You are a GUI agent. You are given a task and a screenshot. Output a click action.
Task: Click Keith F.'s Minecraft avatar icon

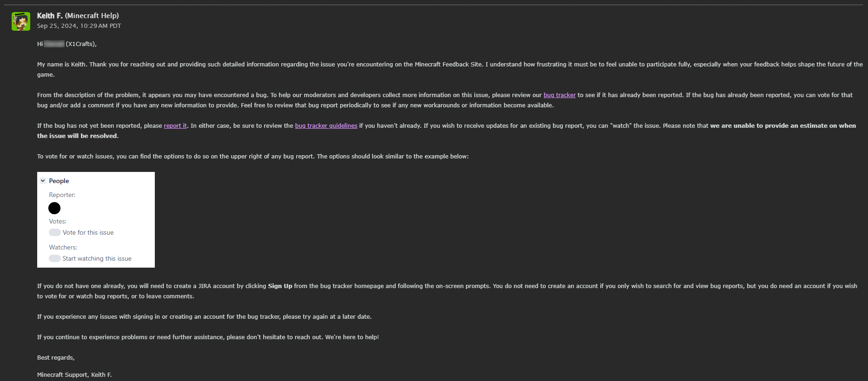coord(21,21)
